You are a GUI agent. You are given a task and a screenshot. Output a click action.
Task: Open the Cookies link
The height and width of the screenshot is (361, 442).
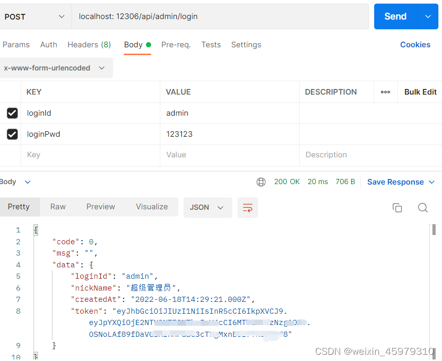(x=415, y=45)
